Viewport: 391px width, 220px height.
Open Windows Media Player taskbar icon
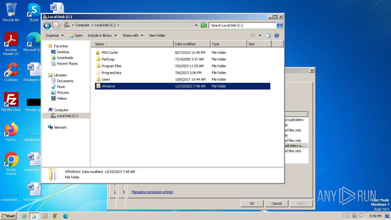coord(45,216)
